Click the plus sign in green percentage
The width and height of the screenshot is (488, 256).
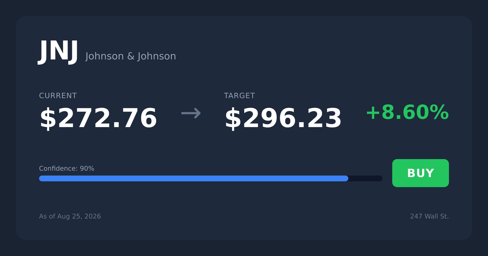click(373, 113)
